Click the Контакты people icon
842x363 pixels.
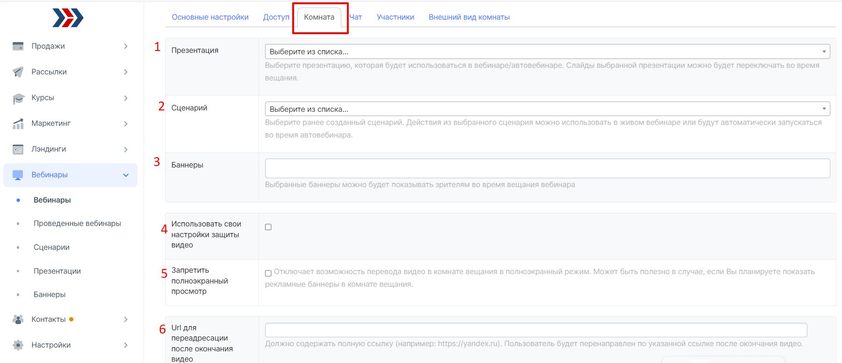[18, 319]
